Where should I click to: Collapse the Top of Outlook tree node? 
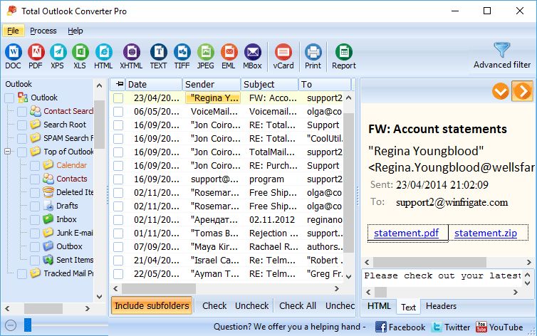coord(8,151)
